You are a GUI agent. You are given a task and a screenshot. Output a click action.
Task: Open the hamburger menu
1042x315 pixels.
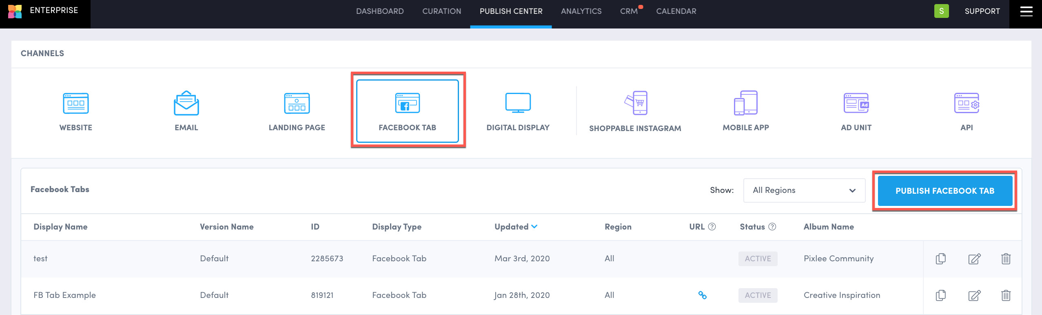[x=1026, y=11]
